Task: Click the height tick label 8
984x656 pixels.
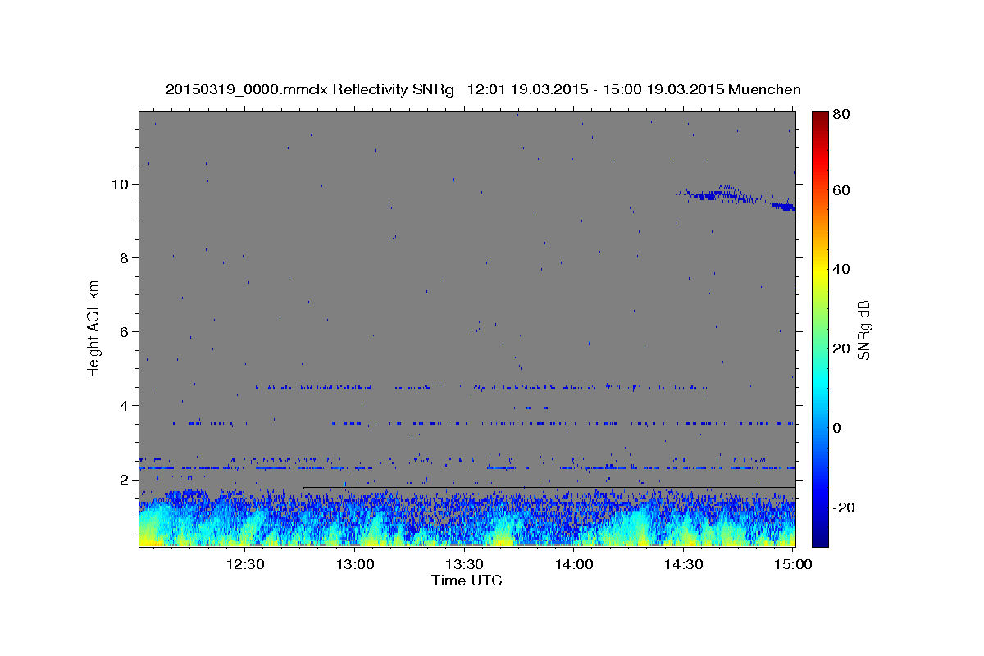Action: pyautogui.click(x=124, y=257)
